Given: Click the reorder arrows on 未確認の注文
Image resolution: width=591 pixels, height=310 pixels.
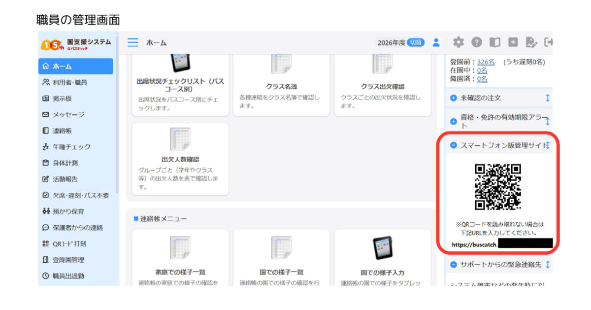Looking at the screenshot, I should point(548,98).
